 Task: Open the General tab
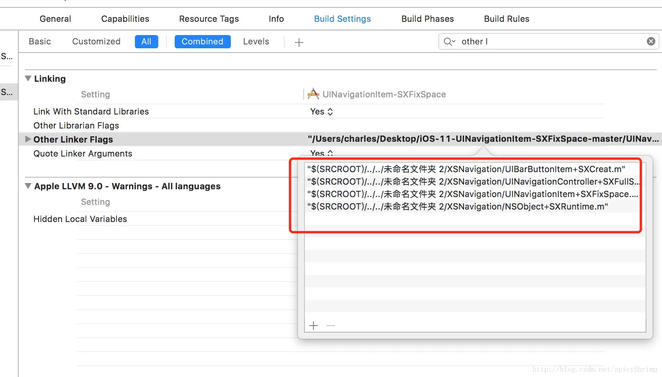click(x=55, y=19)
